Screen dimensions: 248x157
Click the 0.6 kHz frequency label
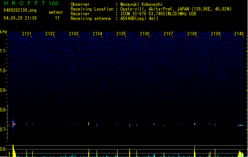tap(4, 149)
